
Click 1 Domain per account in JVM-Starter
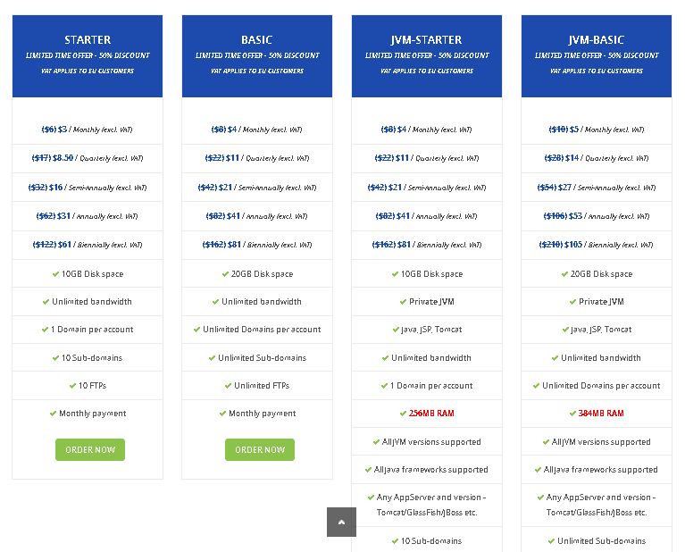pyautogui.click(x=431, y=386)
